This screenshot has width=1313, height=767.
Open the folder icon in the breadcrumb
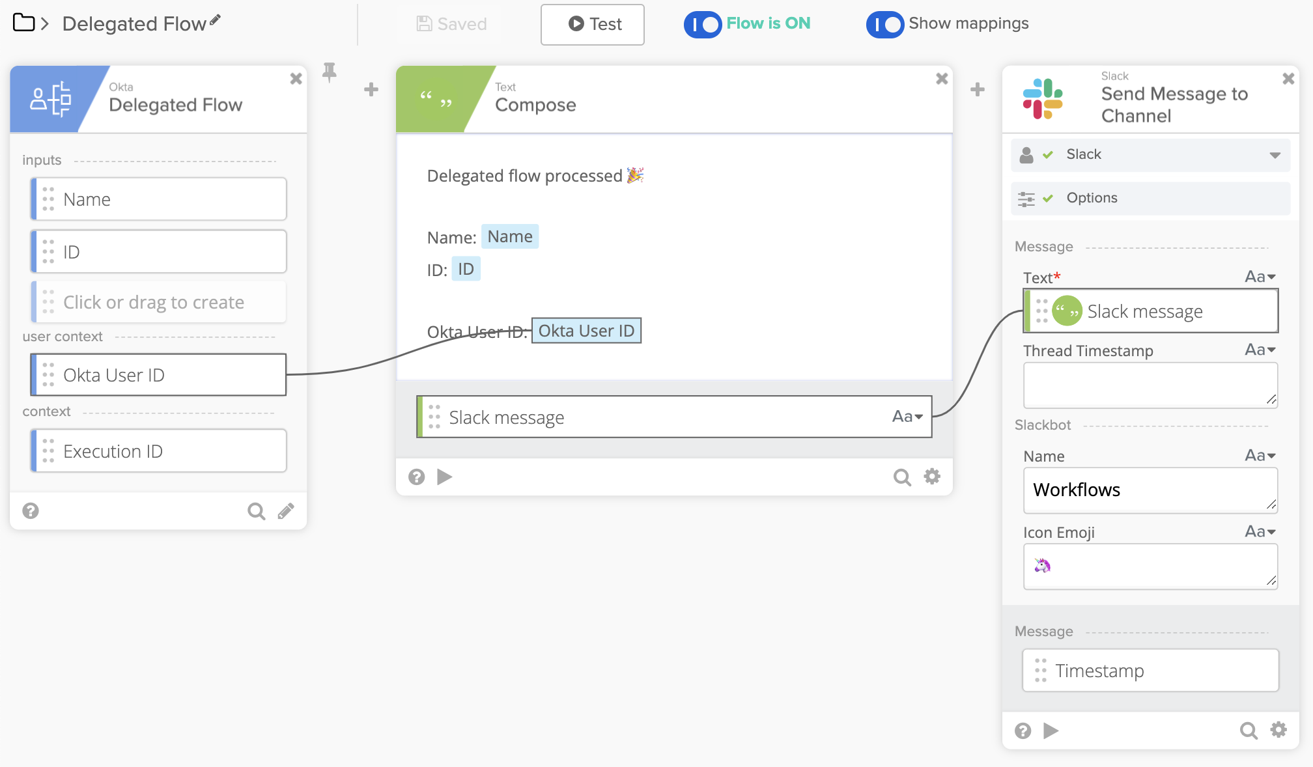(x=24, y=23)
